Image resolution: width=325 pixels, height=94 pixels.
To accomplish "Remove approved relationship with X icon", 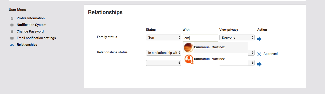I will (259, 54).
